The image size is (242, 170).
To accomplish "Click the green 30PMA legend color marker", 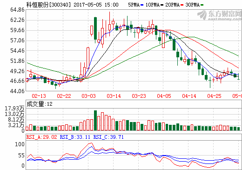I will coord(202,5).
